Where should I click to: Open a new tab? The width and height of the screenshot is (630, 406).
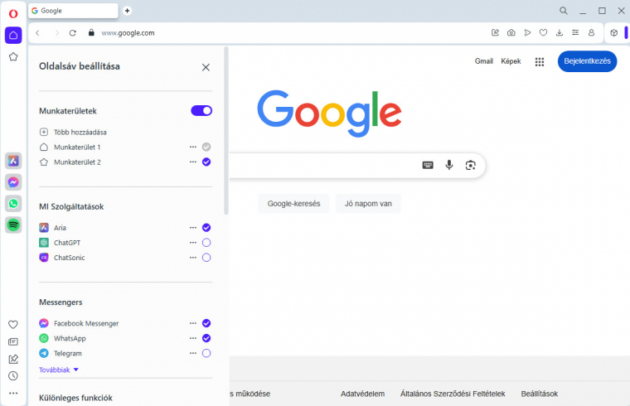point(128,11)
